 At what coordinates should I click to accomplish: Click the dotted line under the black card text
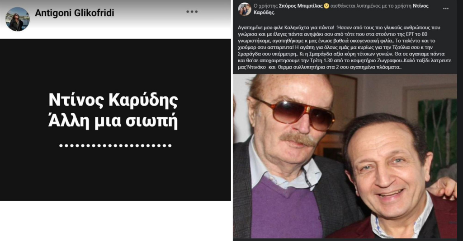point(115,145)
